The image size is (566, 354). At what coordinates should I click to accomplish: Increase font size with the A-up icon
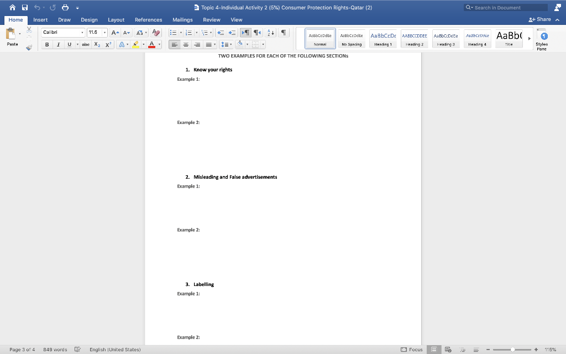115,33
